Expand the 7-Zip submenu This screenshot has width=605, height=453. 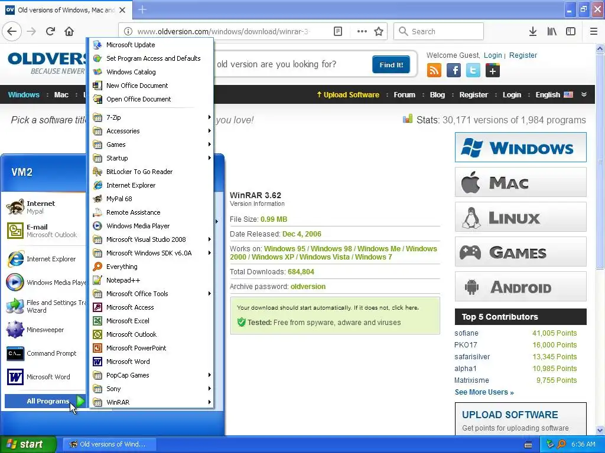[x=152, y=117]
